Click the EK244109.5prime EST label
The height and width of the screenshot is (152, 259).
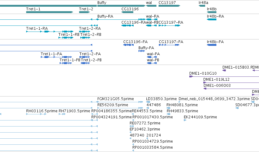click(x=200, y=117)
